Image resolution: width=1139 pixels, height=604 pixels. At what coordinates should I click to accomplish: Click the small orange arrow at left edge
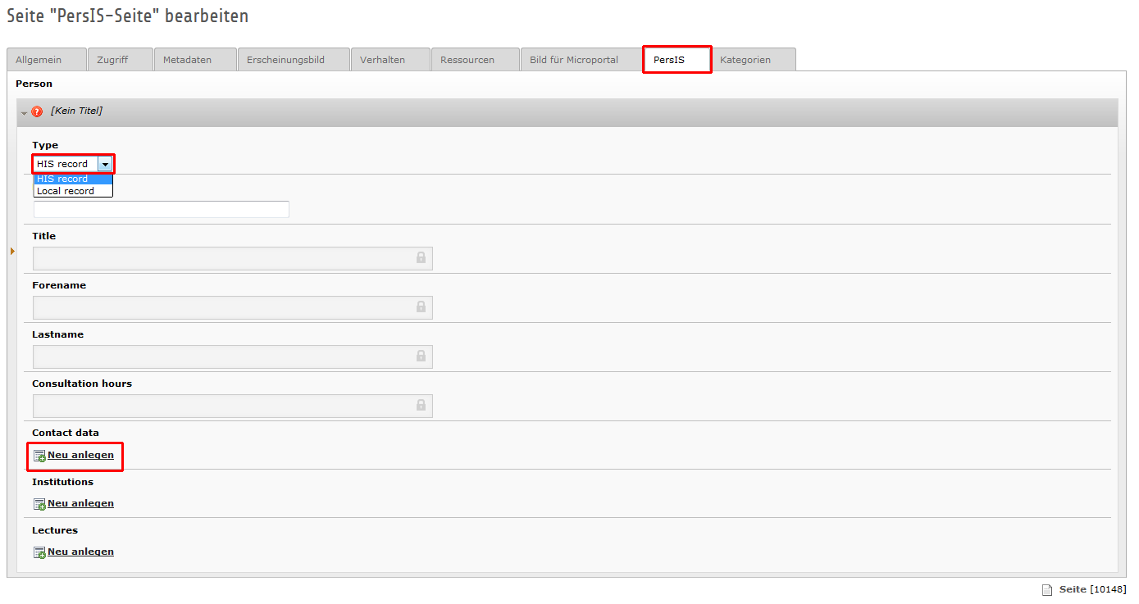12,251
